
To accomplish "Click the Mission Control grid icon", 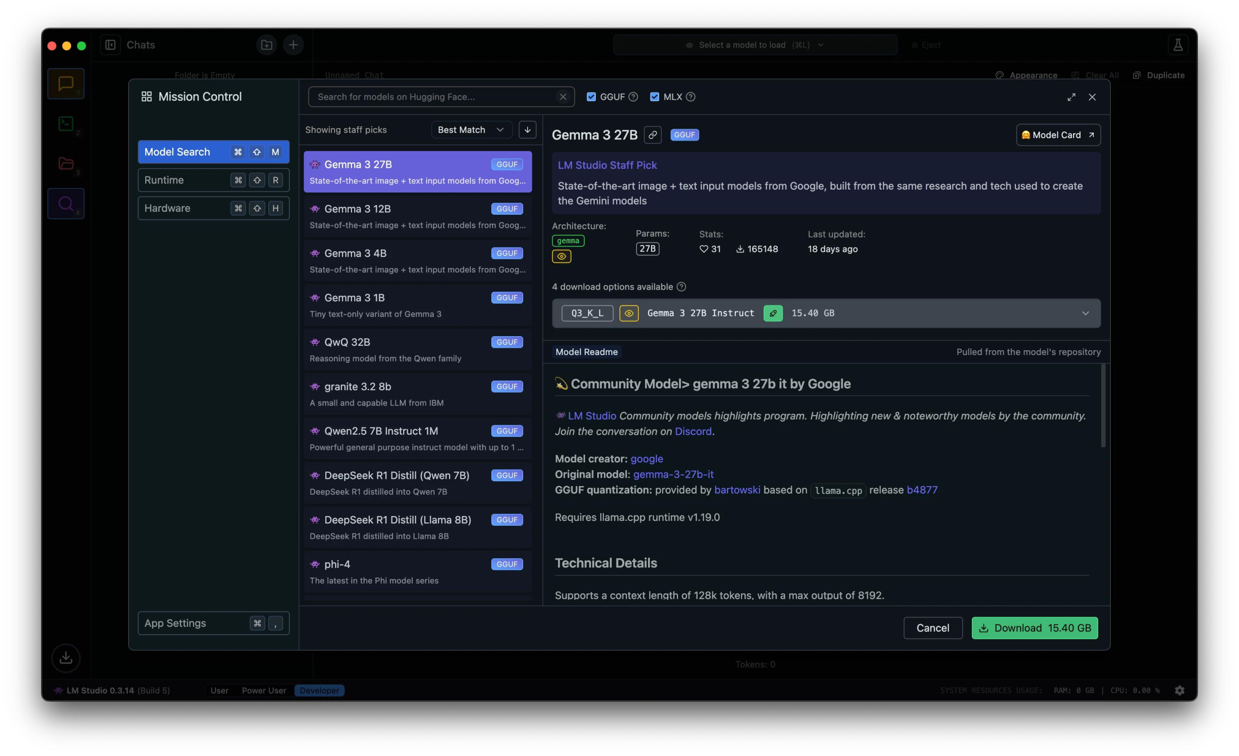I will [146, 97].
